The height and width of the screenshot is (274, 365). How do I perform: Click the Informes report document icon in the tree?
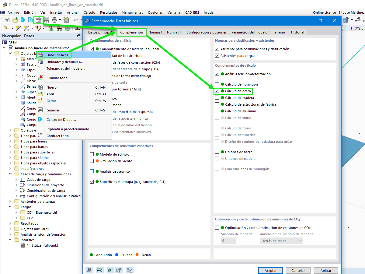pyautogui.click(x=23, y=245)
